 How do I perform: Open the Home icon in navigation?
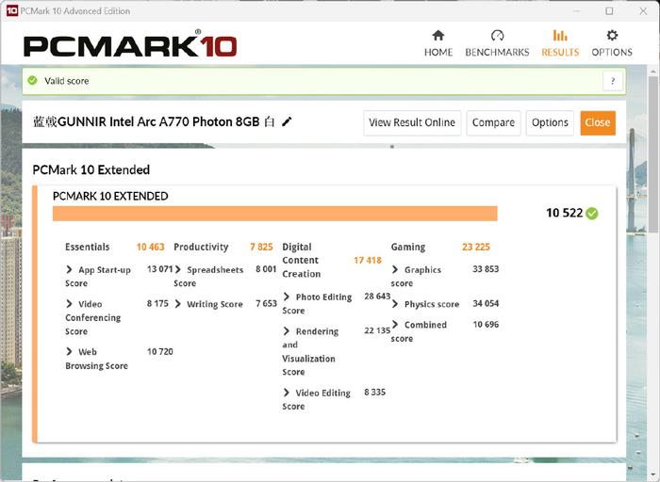coord(438,35)
